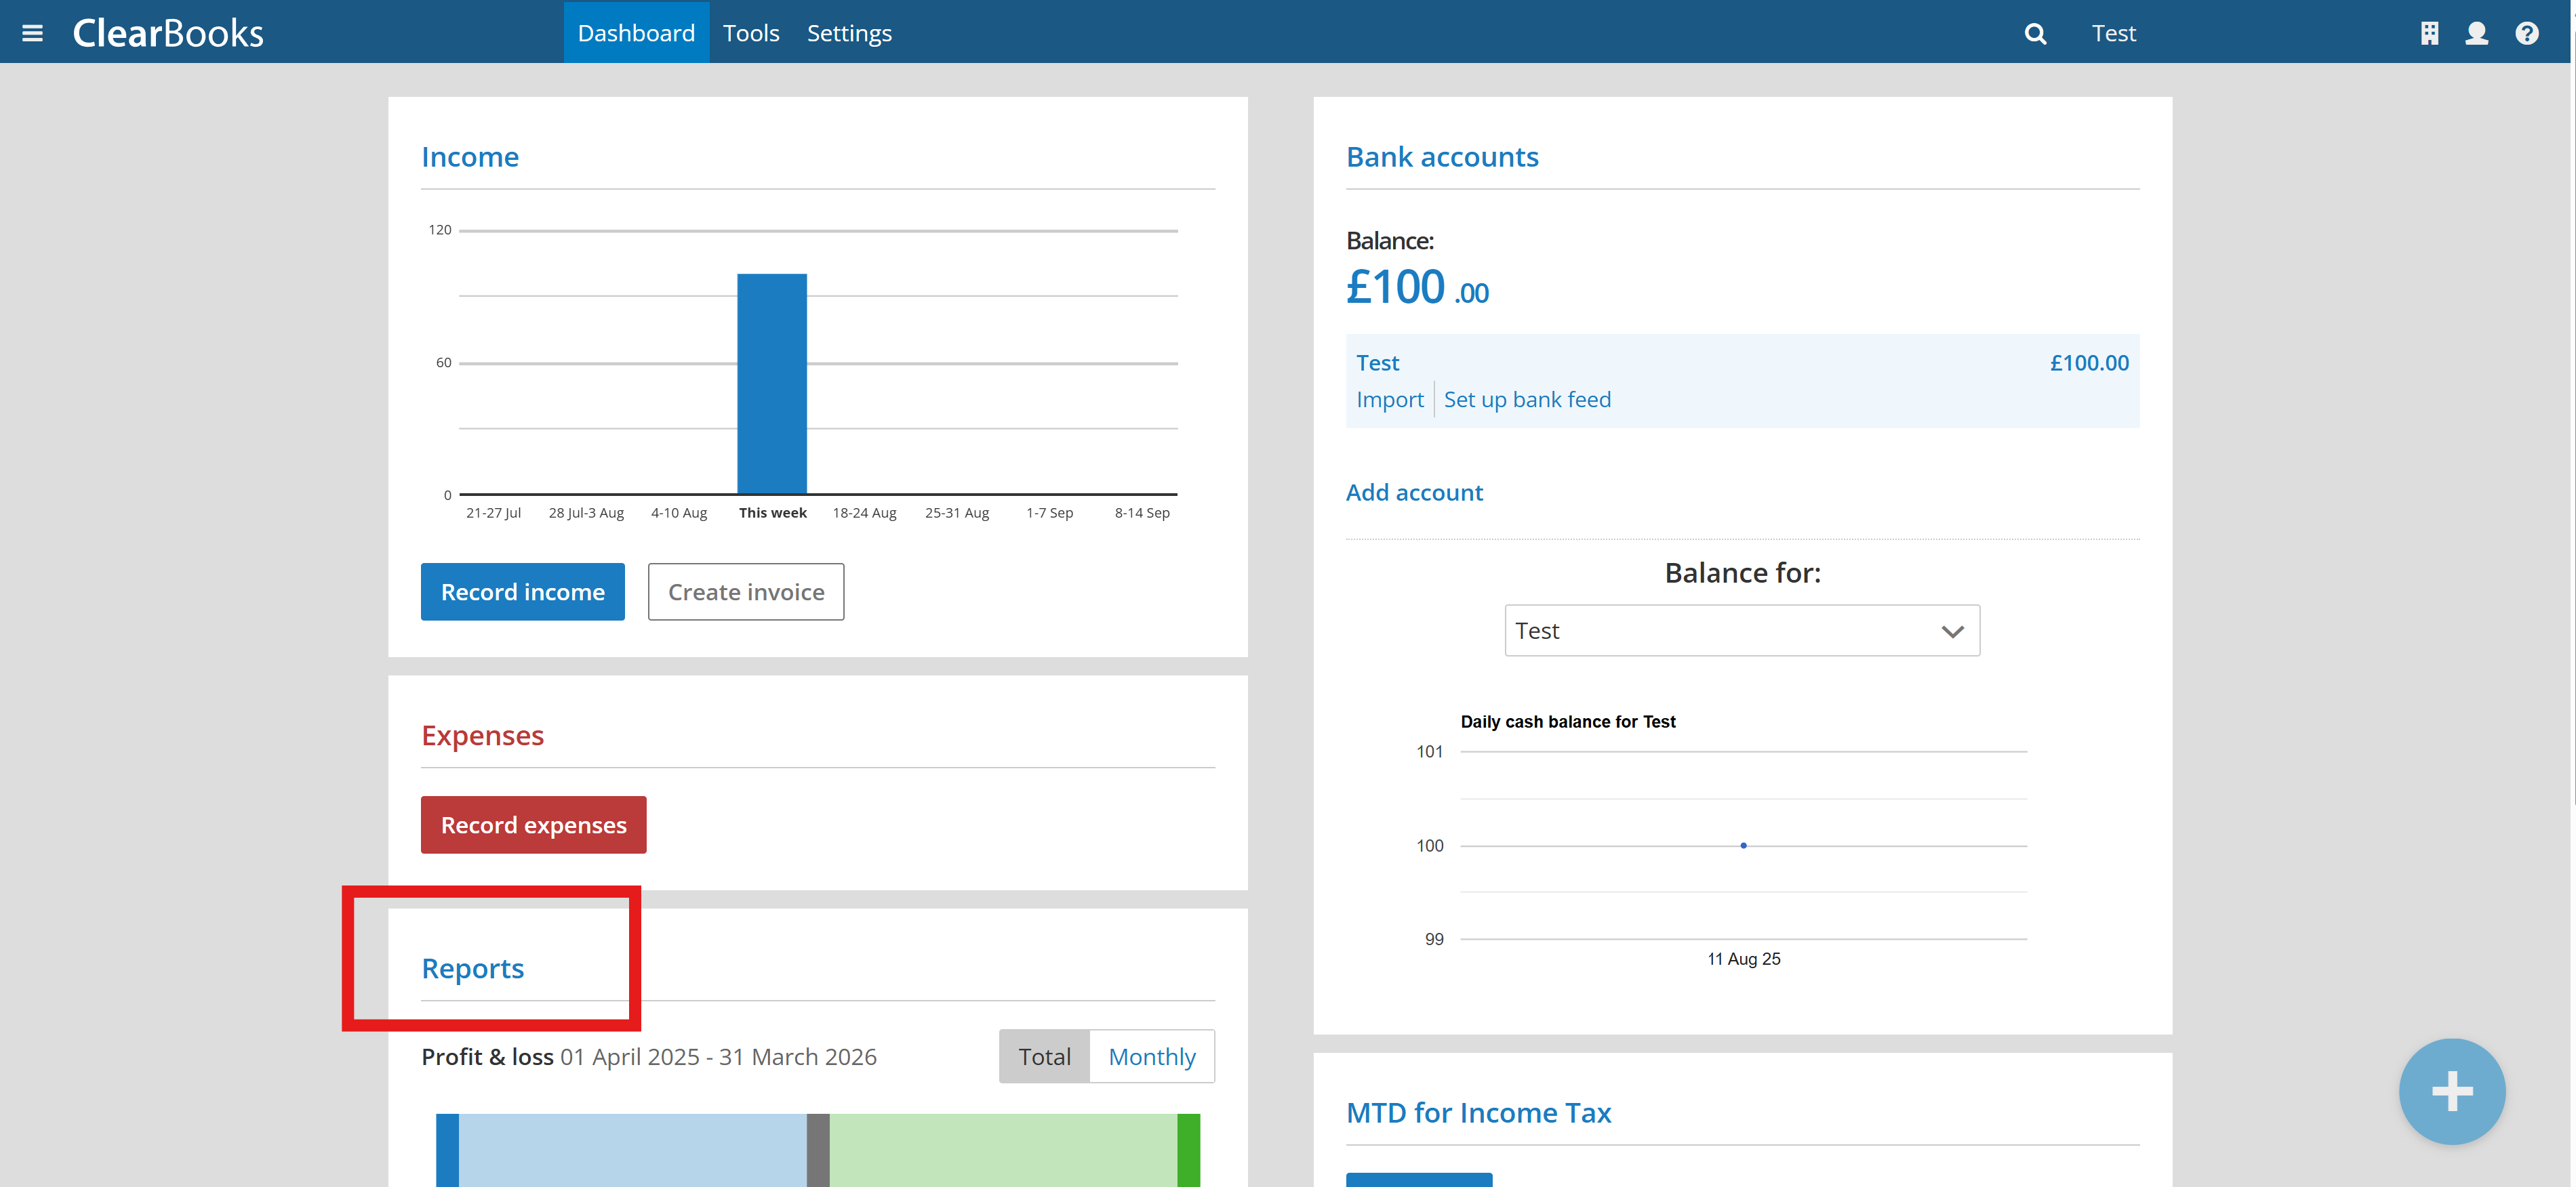Screen dimensions: 2576x1187
Task: Click the This week income bar
Action: tap(772, 383)
